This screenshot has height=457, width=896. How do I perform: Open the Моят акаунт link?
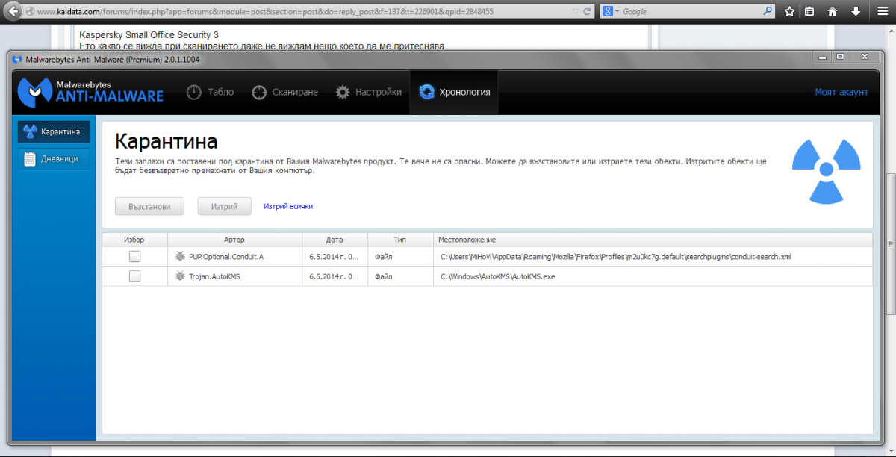point(841,92)
